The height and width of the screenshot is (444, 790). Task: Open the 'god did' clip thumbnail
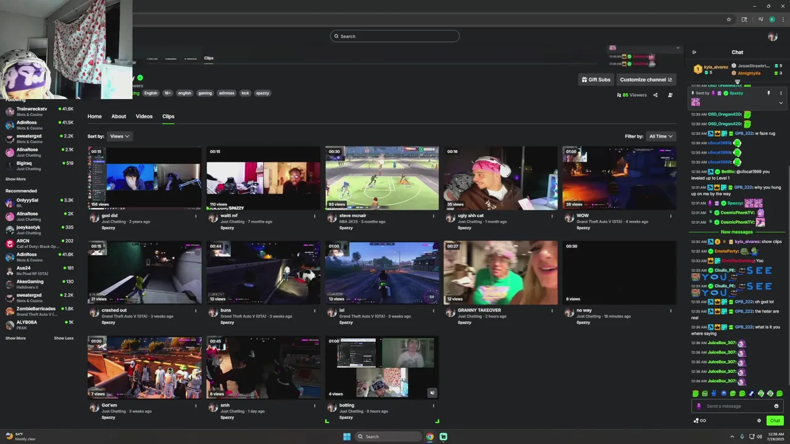(x=144, y=178)
